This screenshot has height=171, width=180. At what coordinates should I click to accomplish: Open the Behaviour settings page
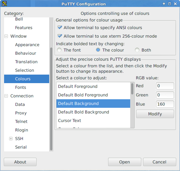(x=26, y=53)
